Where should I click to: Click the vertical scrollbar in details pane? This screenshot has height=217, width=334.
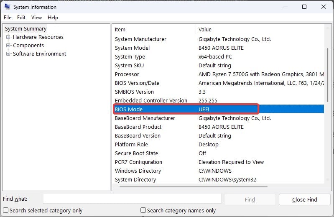click(327, 75)
